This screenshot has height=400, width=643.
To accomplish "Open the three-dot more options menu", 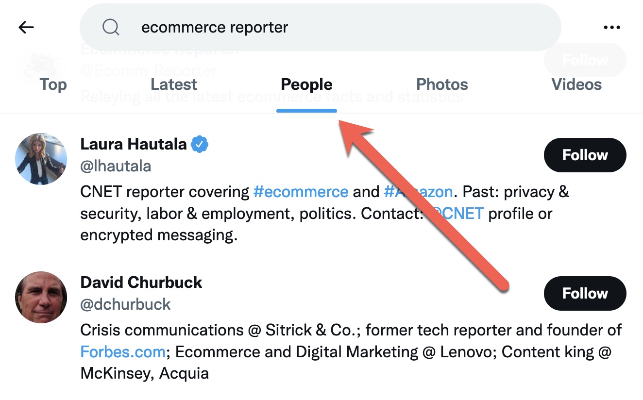I will point(611,28).
